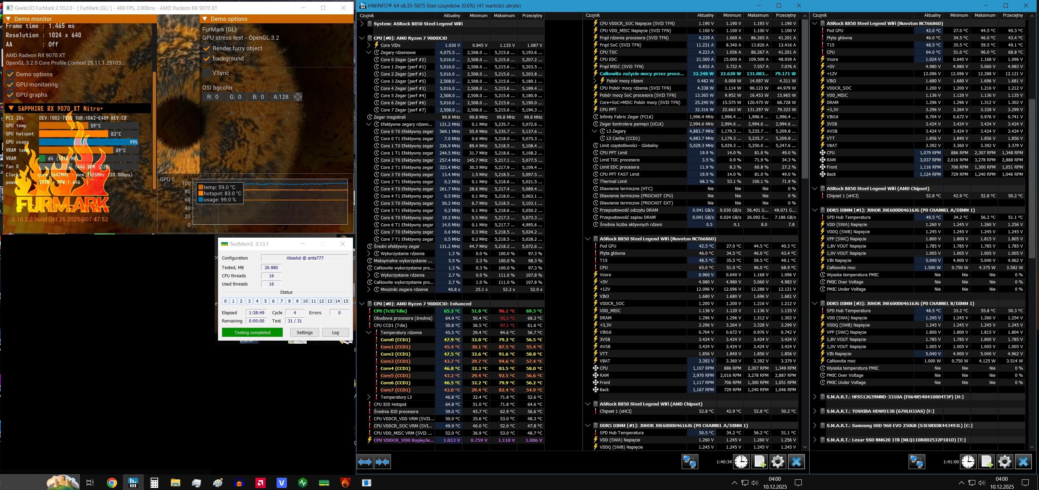The image size is (1039, 490).
Task: Enable the VSync checkbox
Action: [206, 73]
